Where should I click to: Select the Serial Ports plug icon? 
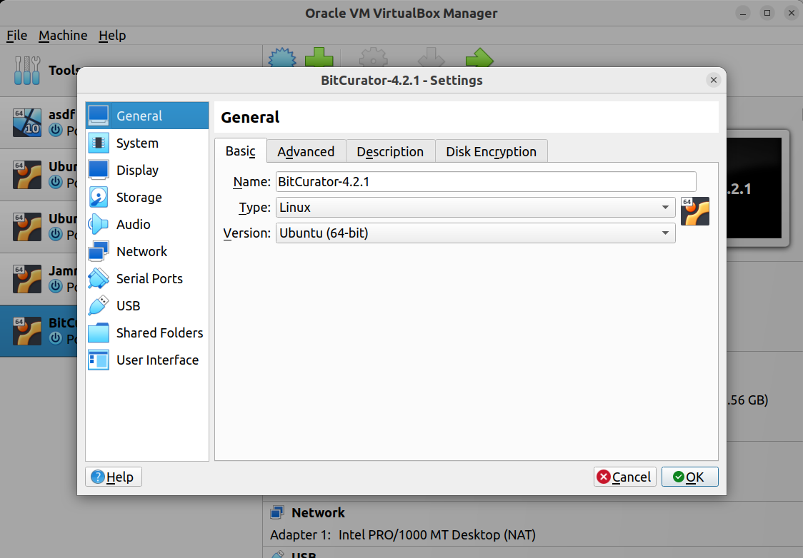pos(99,279)
